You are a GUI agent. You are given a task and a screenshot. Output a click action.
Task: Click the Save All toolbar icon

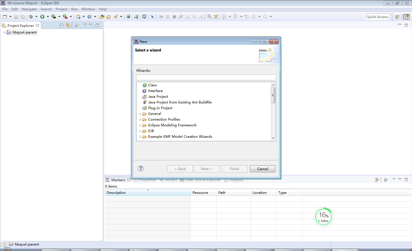[x=23, y=17]
